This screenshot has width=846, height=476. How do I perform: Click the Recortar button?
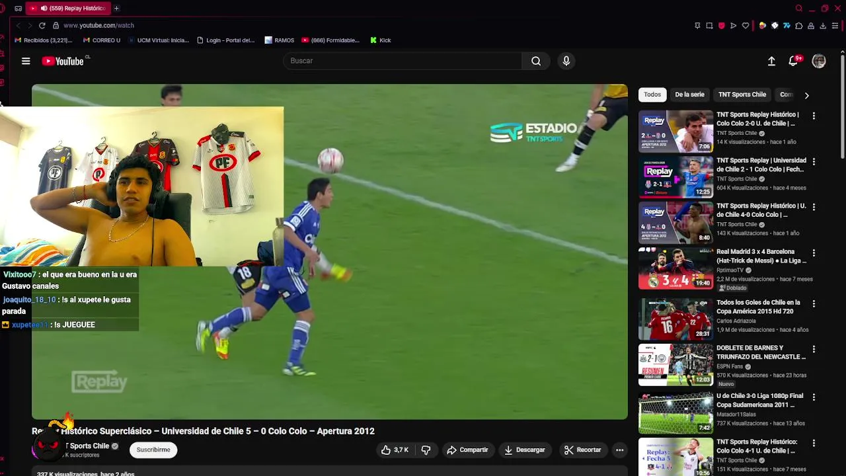point(582,450)
